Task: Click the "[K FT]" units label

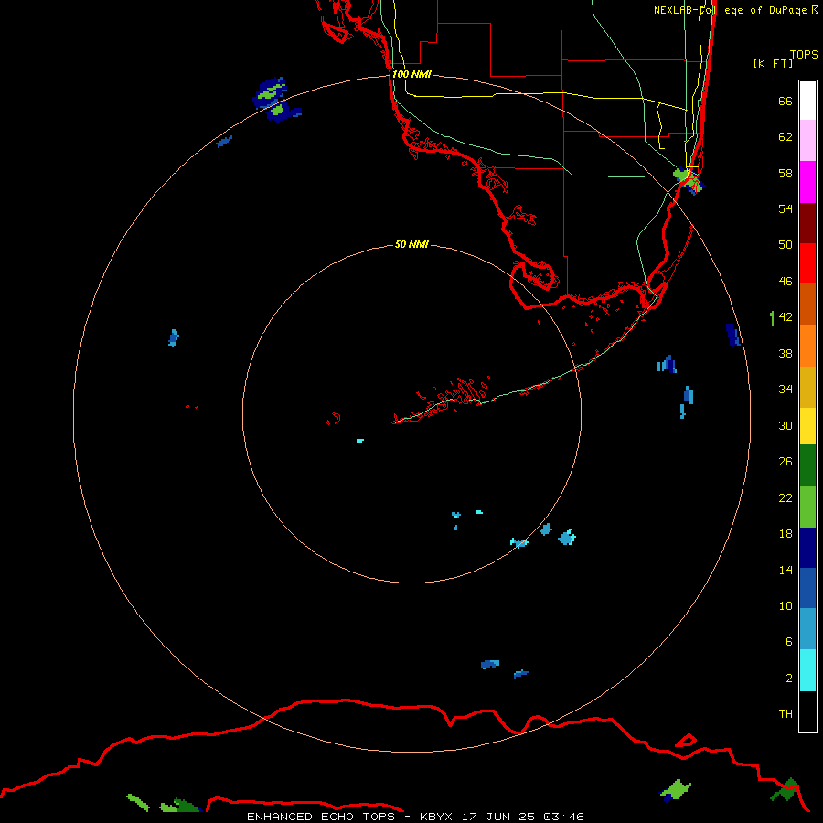Action: click(773, 63)
